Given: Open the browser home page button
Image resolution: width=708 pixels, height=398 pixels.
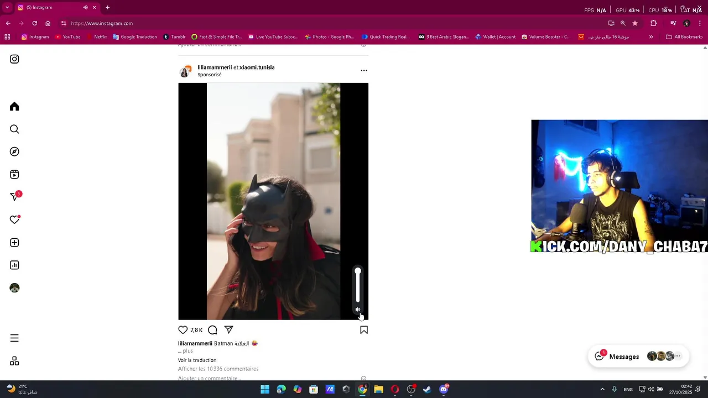Looking at the screenshot, I should click(x=48, y=23).
